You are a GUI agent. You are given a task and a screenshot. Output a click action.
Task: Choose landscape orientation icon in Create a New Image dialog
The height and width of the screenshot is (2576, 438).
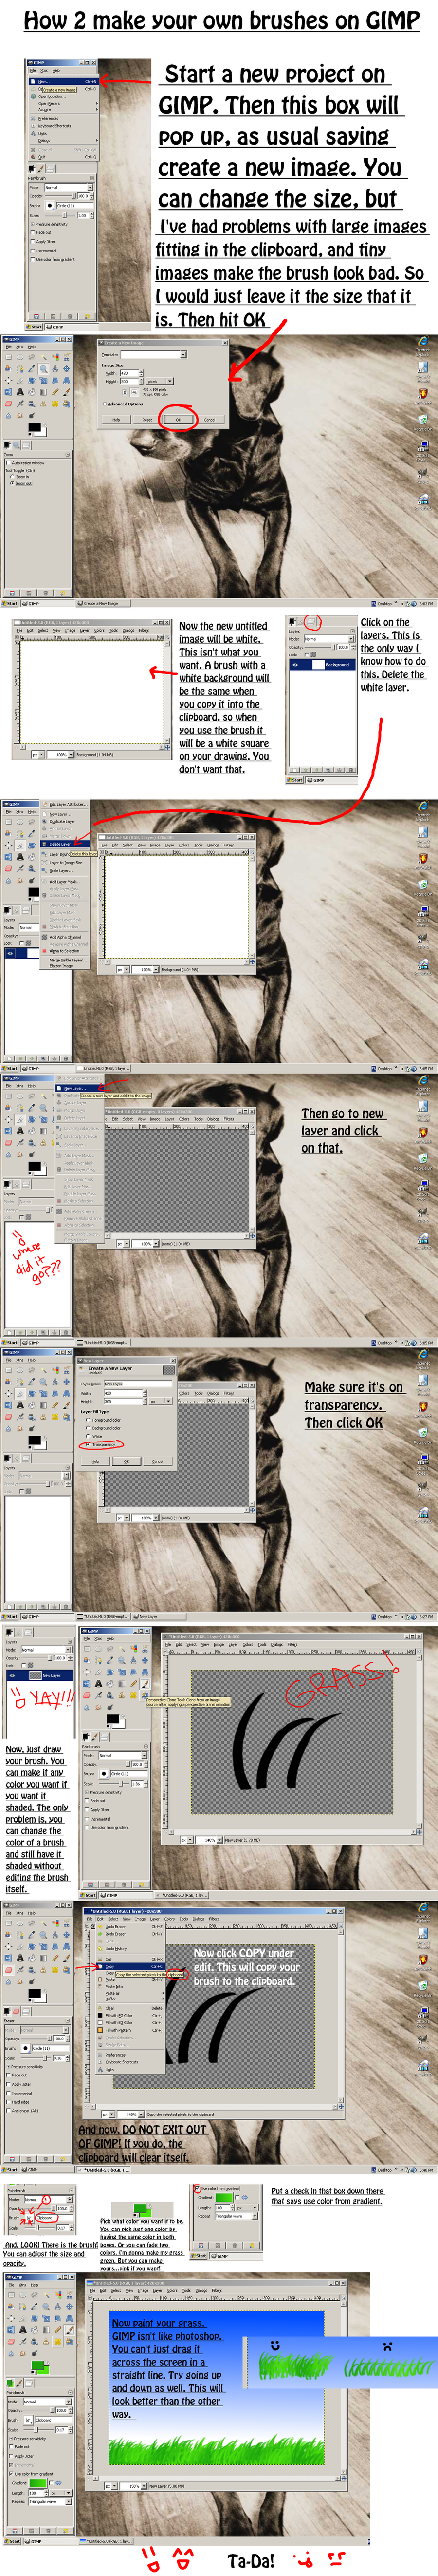pos(136,392)
